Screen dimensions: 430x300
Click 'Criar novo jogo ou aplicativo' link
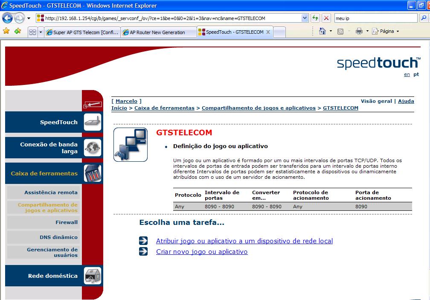(x=202, y=252)
